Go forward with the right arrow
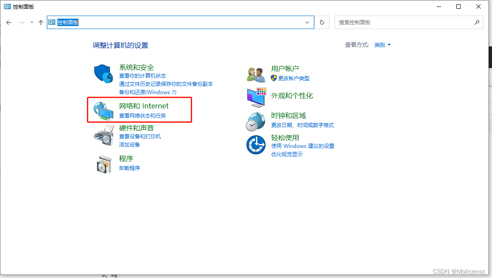 tap(22, 23)
